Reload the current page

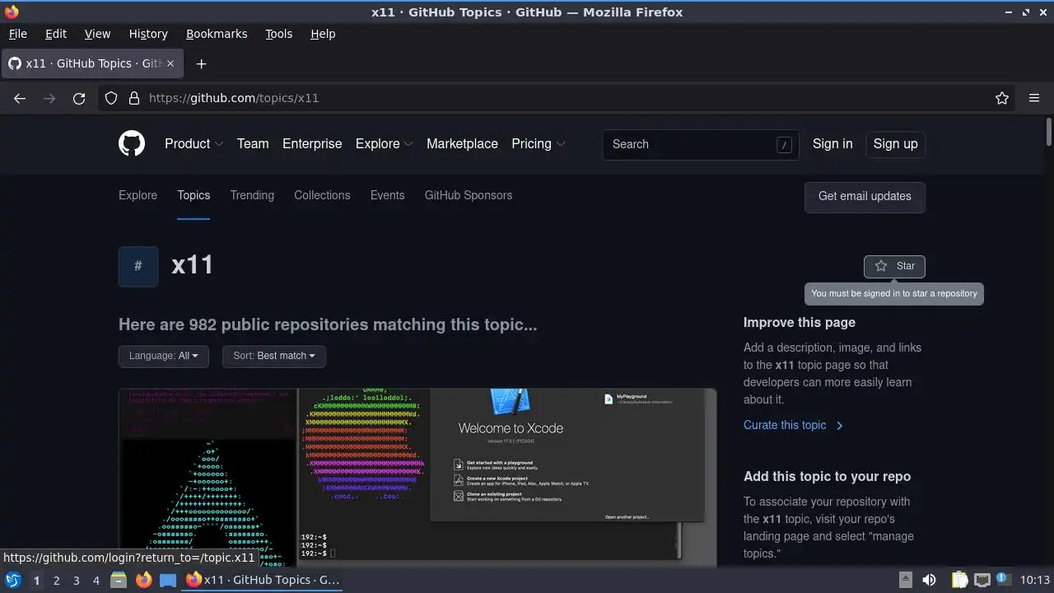pos(79,98)
